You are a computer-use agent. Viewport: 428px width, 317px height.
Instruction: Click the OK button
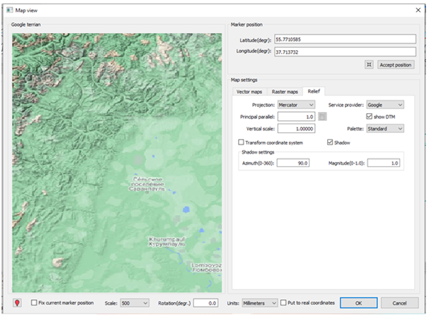tap(359, 303)
